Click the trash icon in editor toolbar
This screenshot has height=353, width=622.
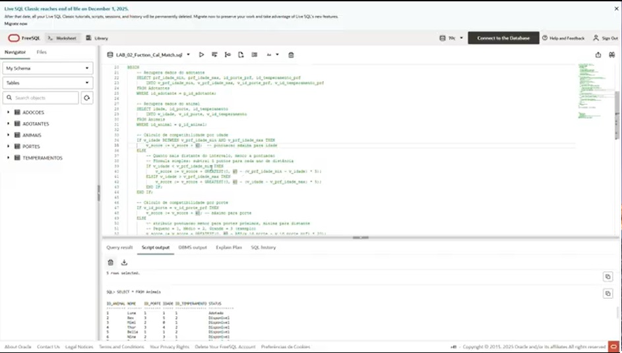(291, 55)
